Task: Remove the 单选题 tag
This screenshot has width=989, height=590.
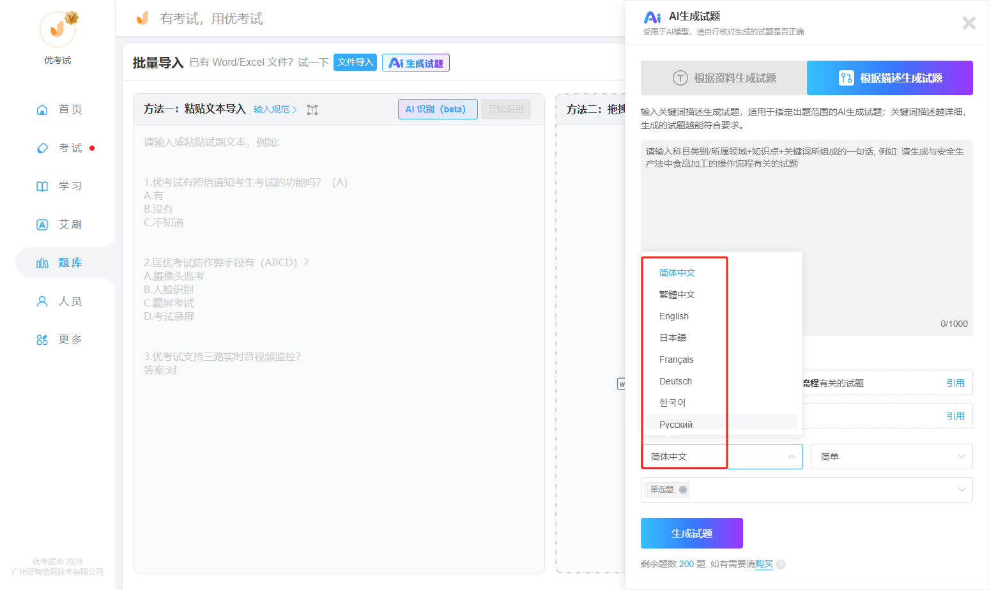Action: pyautogui.click(x=683, y=490)
